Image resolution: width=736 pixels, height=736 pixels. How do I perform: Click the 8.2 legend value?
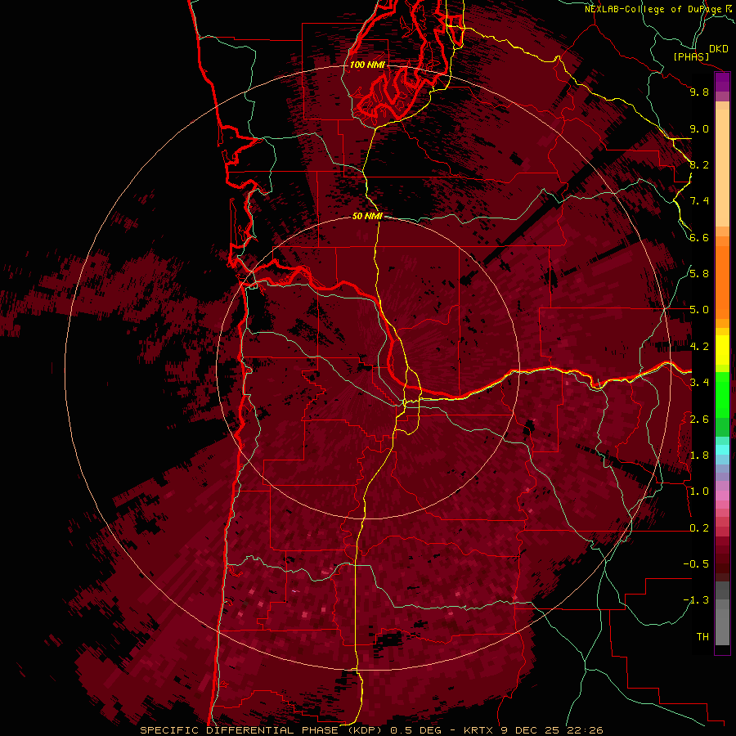(x=699, y=164)
